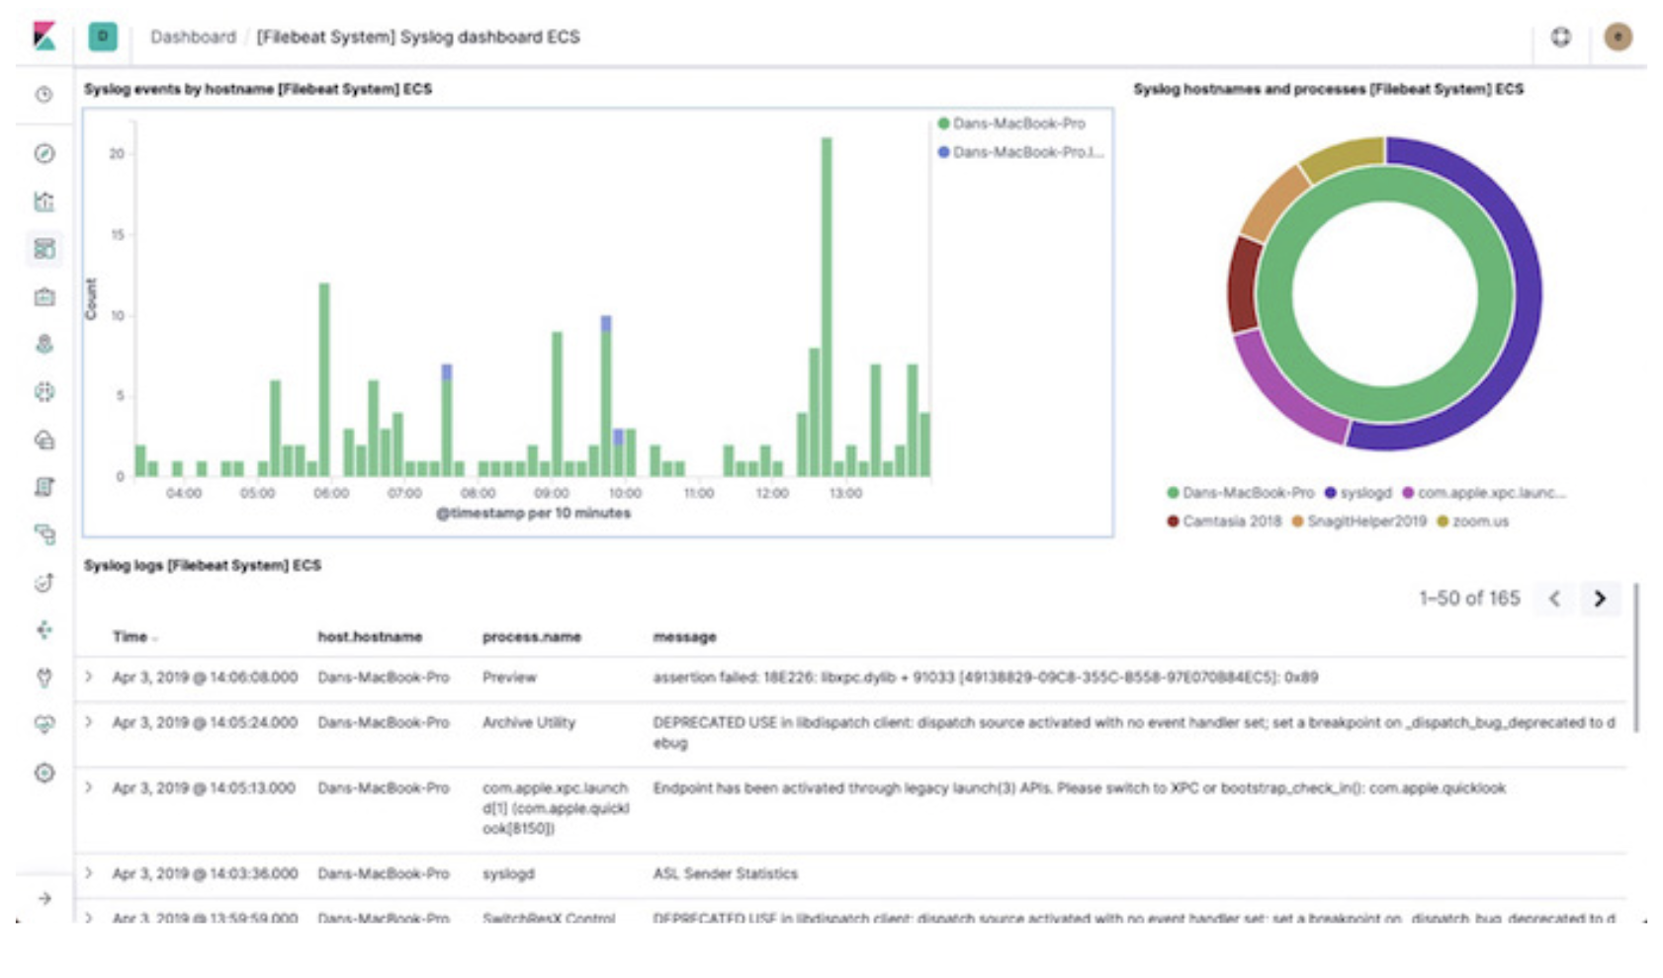Toggle Dans-MacBook-Pro green bar chart legend
This screenshot has width=1663, height=978.
[x=1010, y=123]
